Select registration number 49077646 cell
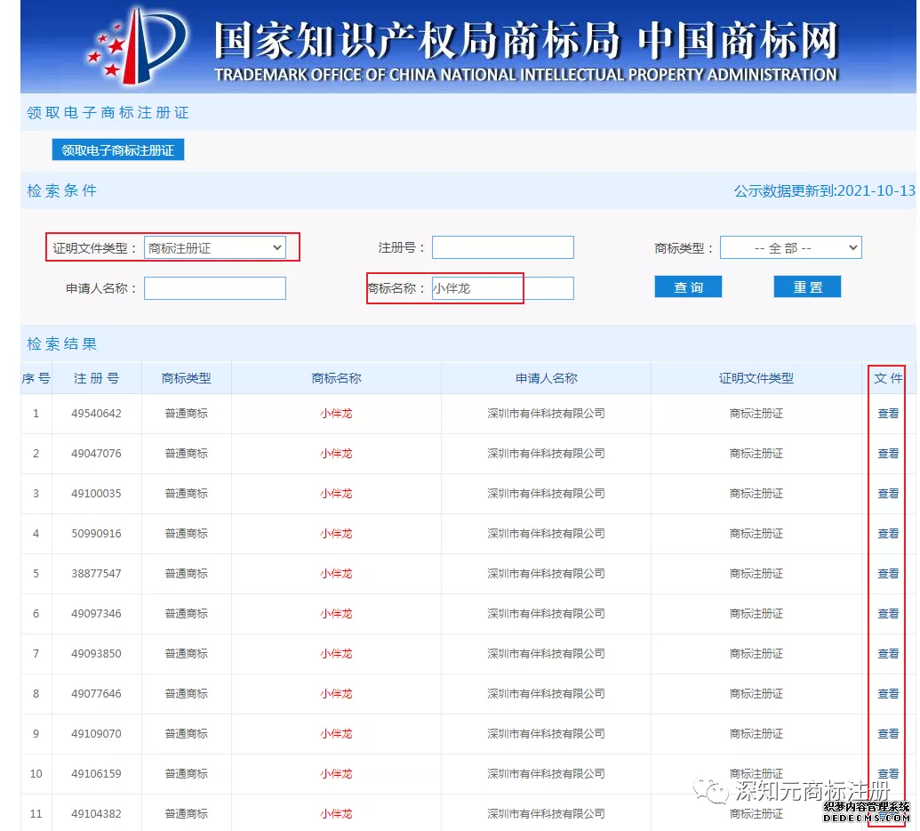The height and width of the screenshot is (831, 920). click(96, 694)
